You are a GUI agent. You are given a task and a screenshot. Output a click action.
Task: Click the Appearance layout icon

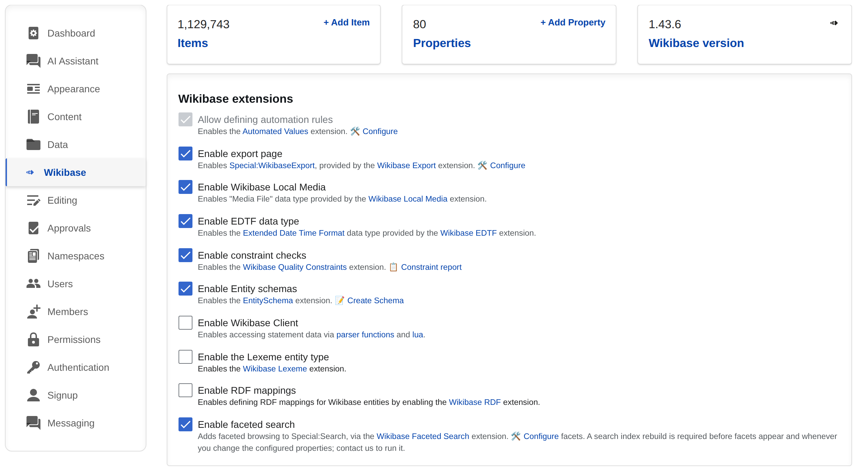pyautogui.click(x=33, y=89)
